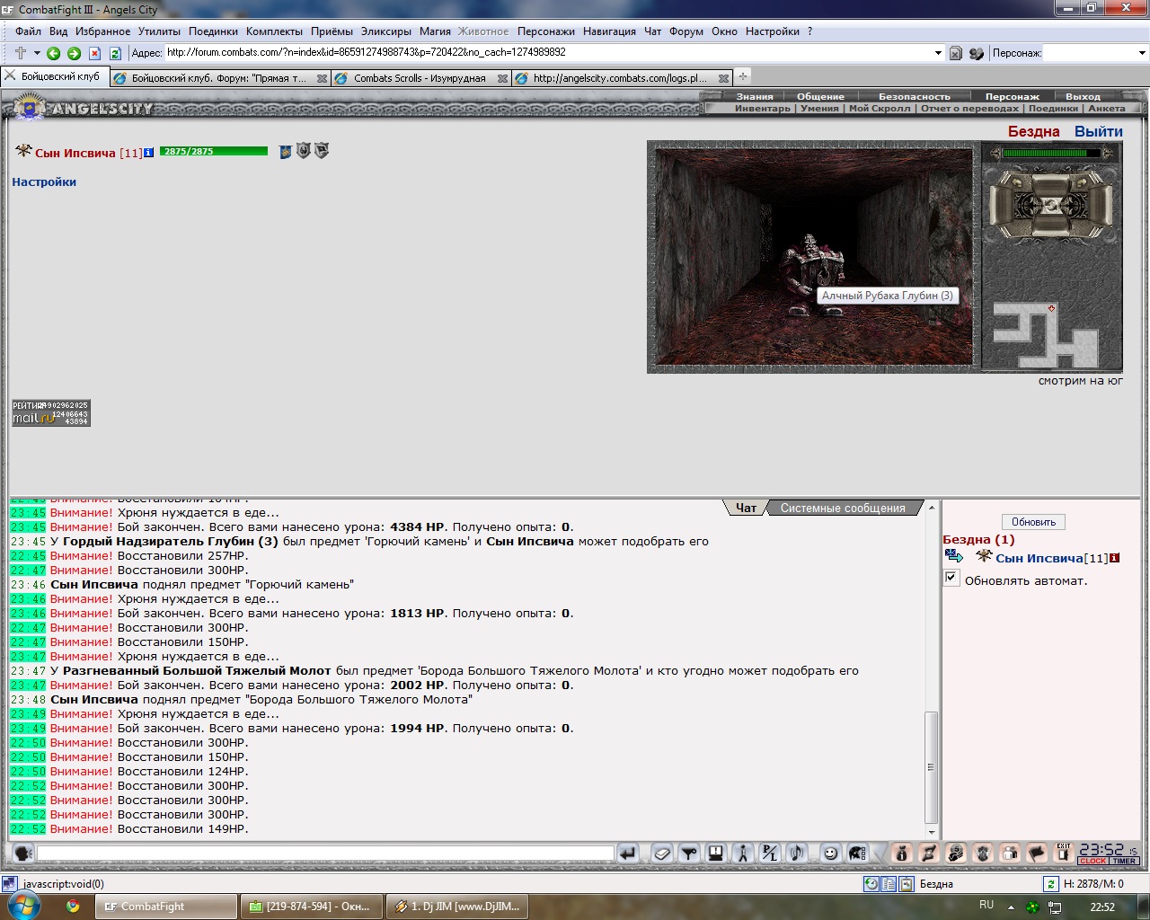
Task: Open the Навигация menu
Action: pyautogui.click(x=609, y=31)
